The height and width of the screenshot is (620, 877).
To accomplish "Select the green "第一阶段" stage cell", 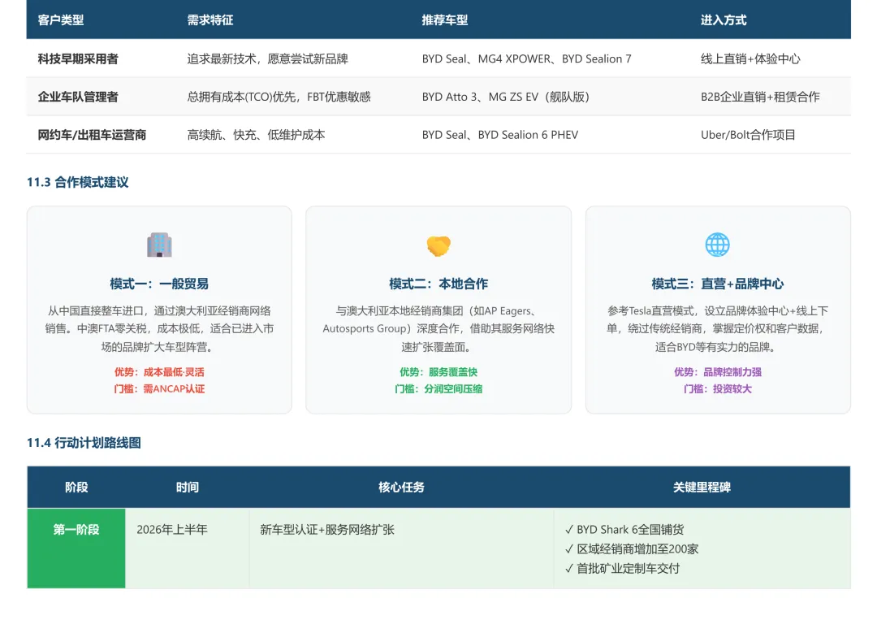I will 76,529.
